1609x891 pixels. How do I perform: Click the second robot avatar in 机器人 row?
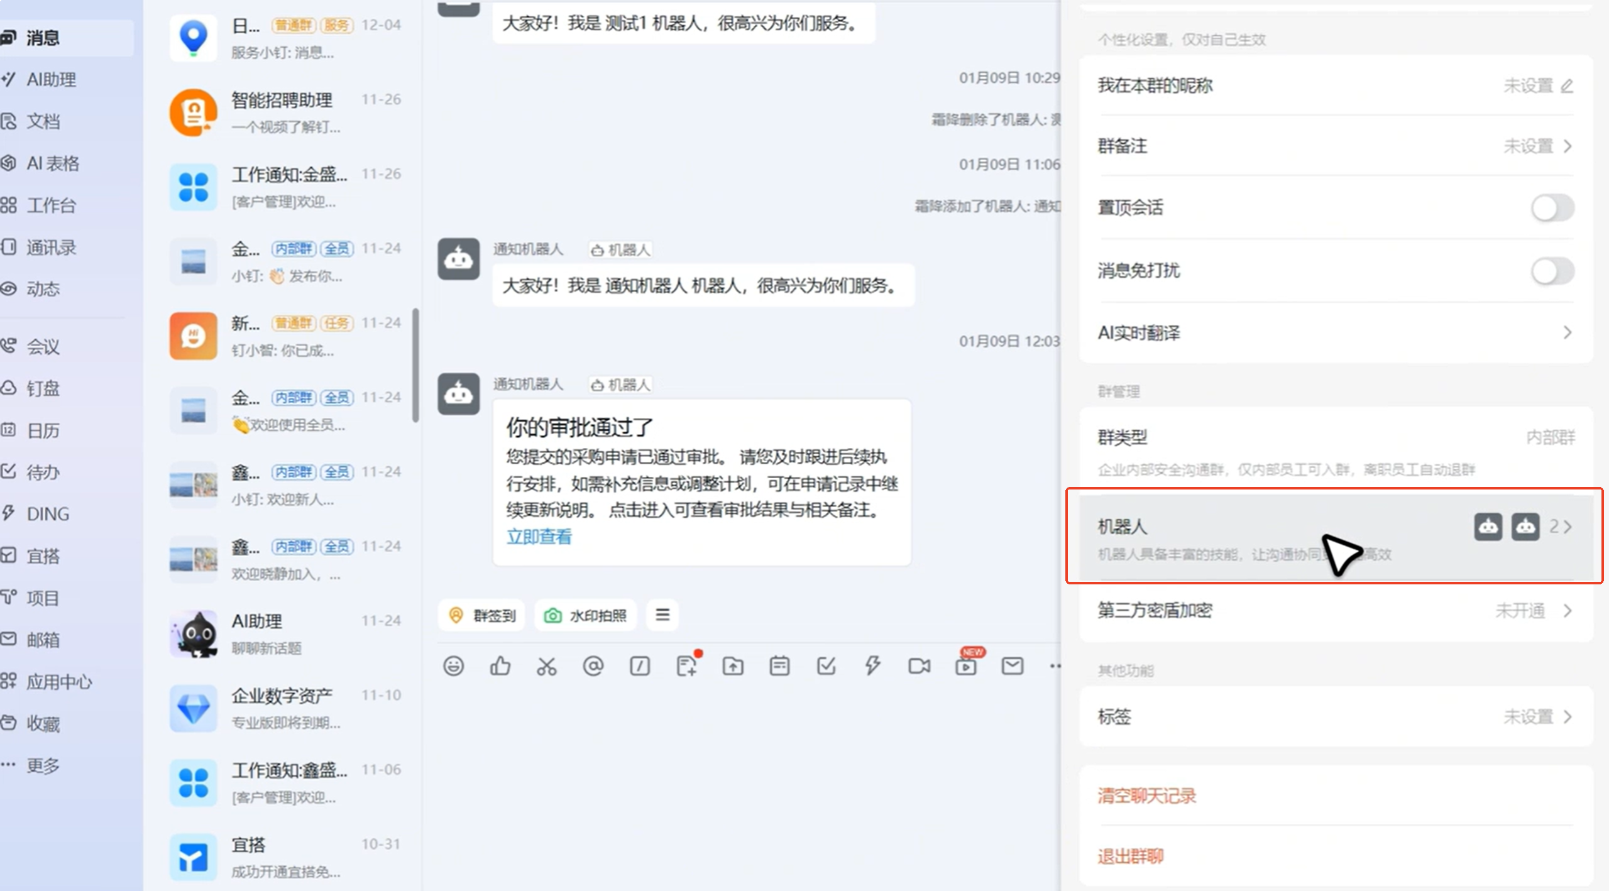pyautogui.click(x=1525, y=527)
